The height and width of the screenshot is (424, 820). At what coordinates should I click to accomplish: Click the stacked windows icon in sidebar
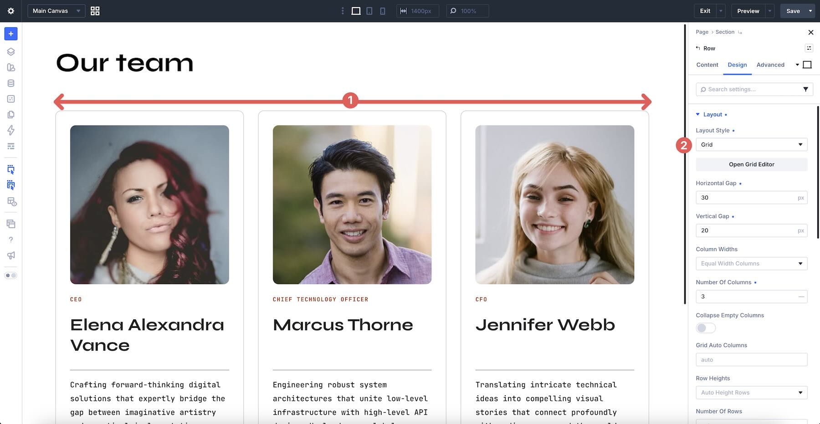pos(11,224)
